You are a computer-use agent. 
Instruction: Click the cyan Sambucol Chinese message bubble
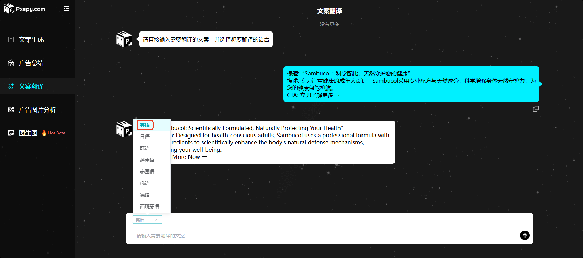[x=411, y=84]
